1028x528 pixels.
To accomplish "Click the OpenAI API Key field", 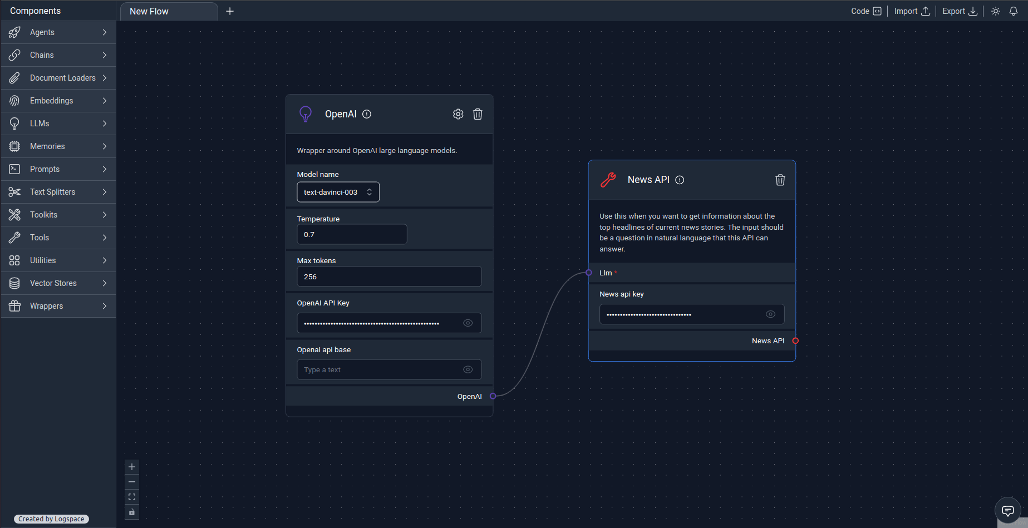I will pyautogui.click(x=389, y=323).
